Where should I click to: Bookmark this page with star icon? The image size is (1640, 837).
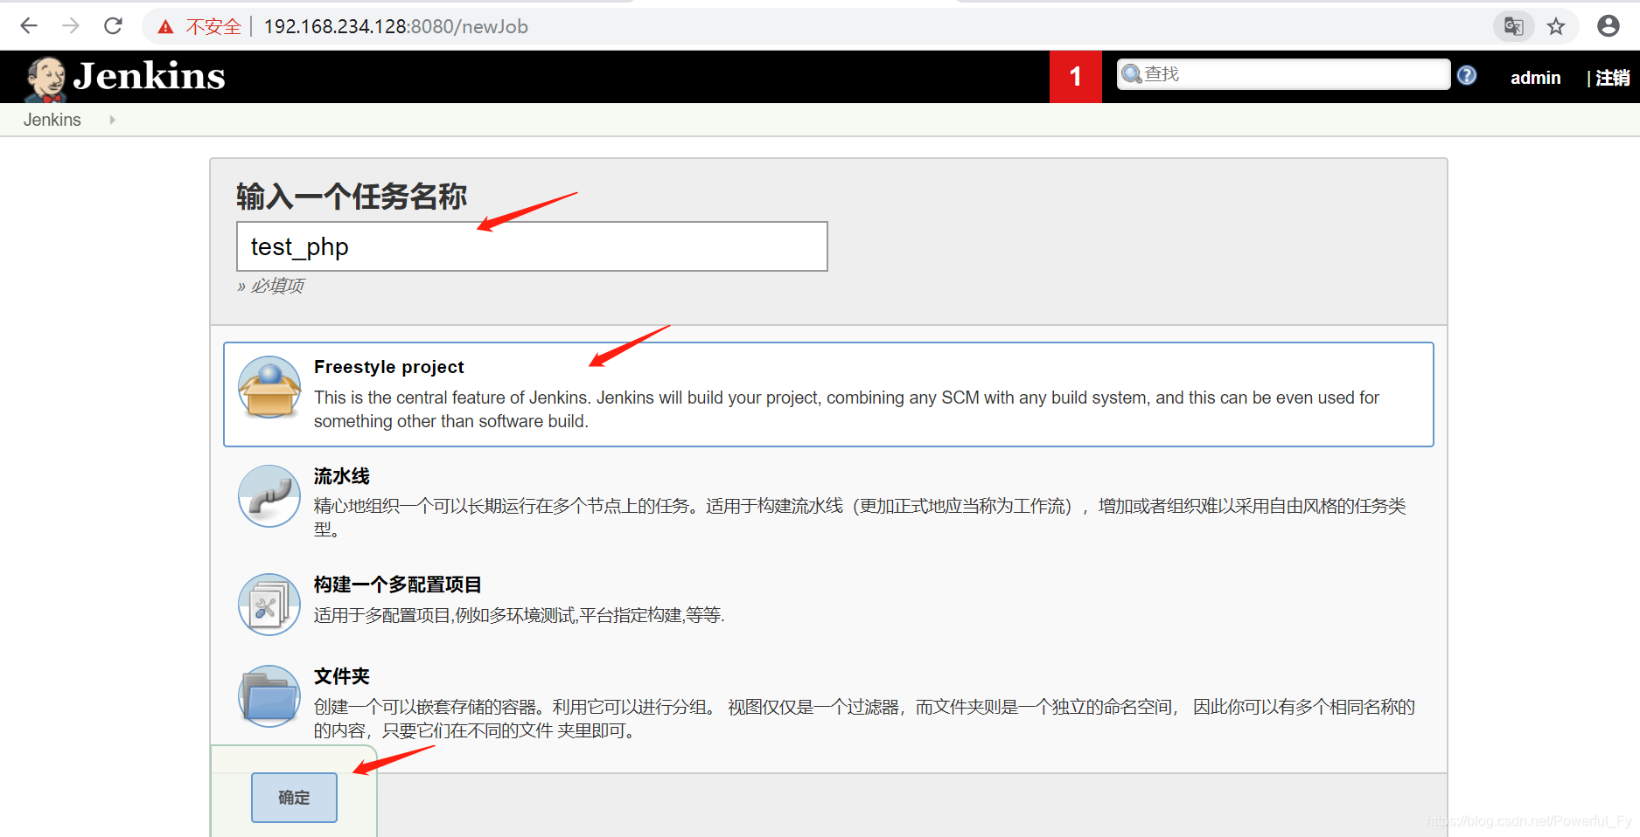pyautogui.click(x=1556, y=26)
